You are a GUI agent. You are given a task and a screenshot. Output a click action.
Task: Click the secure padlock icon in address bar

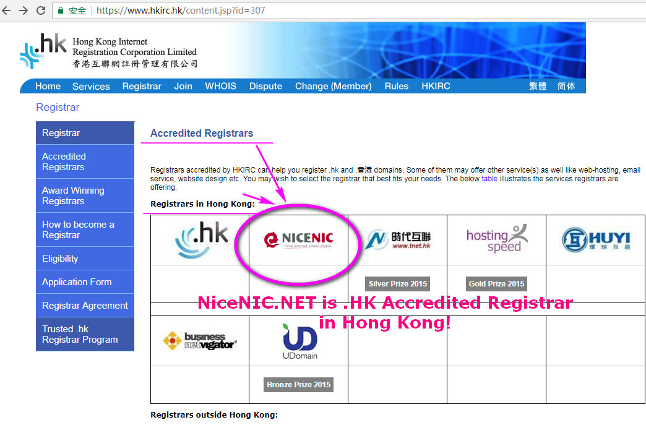point(60,10)
